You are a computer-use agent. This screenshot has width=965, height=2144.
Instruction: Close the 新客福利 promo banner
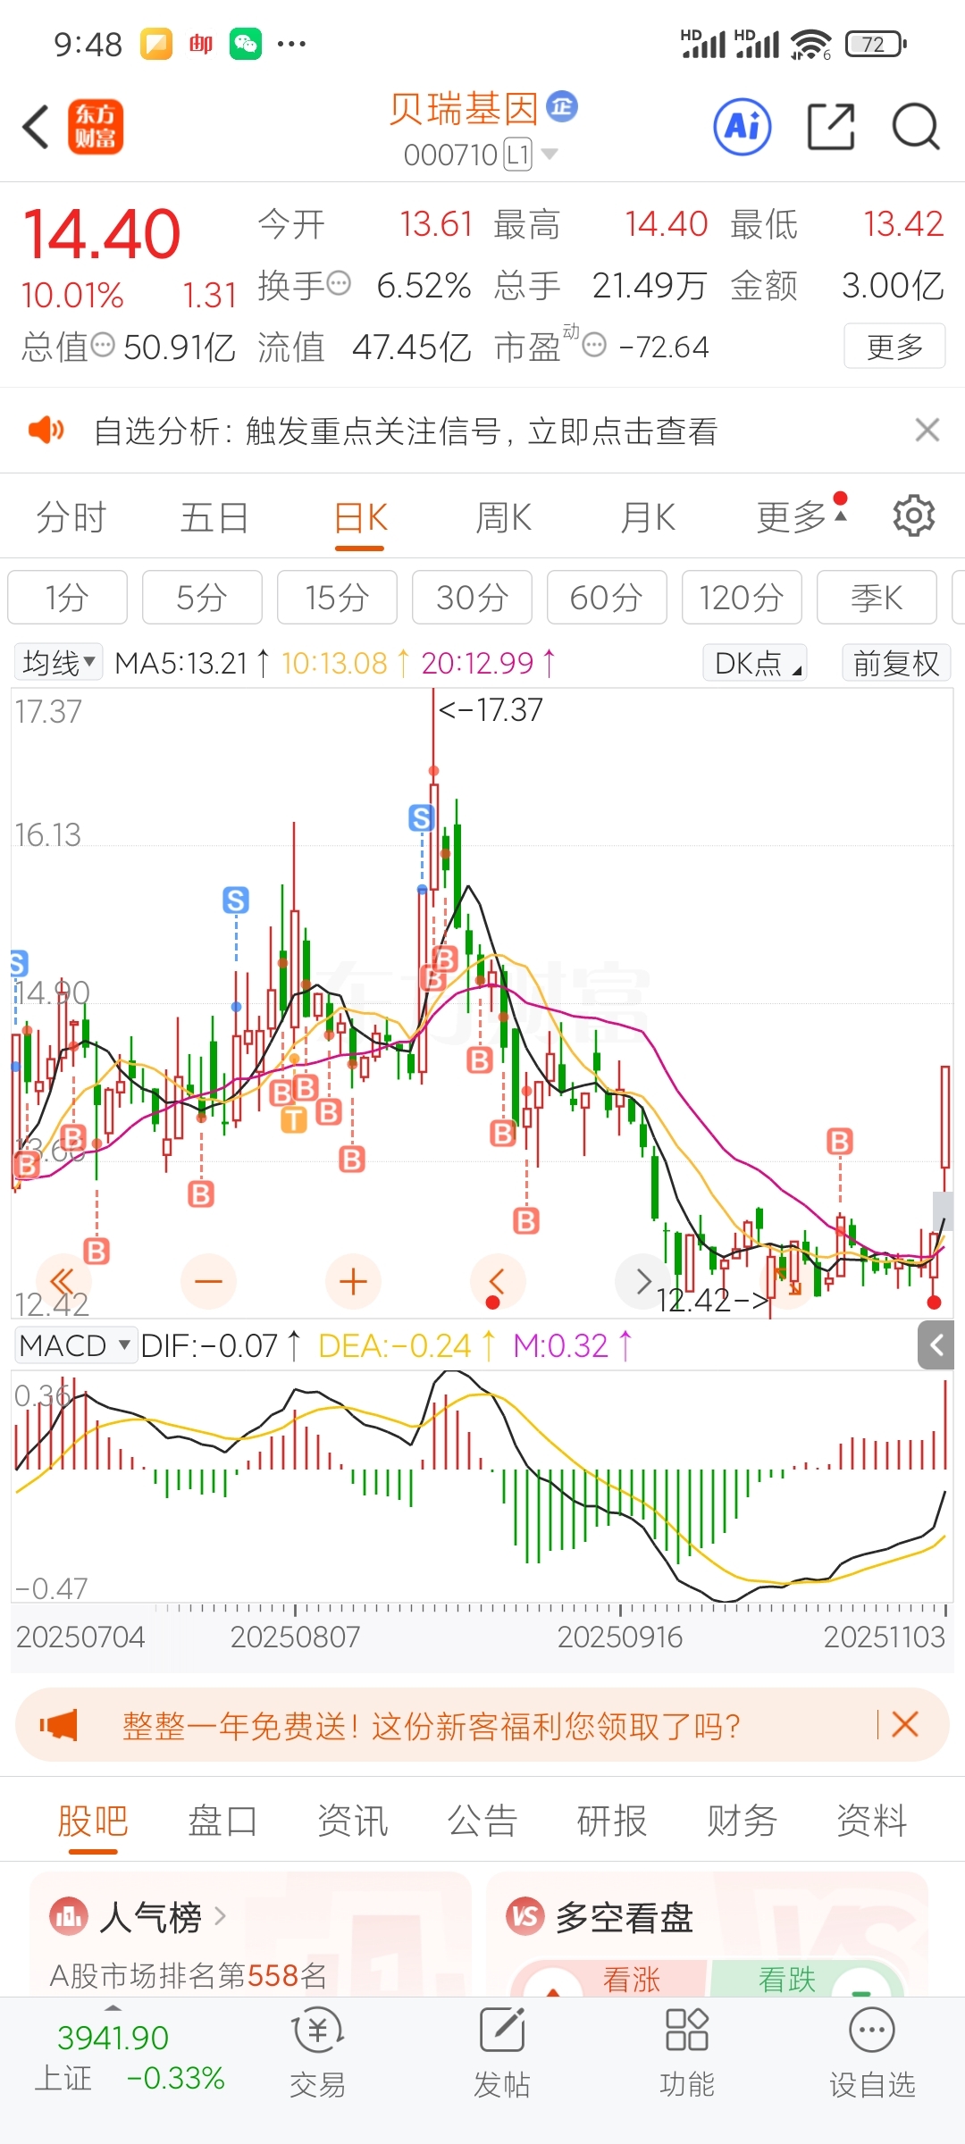click(x=905, y=1724)
